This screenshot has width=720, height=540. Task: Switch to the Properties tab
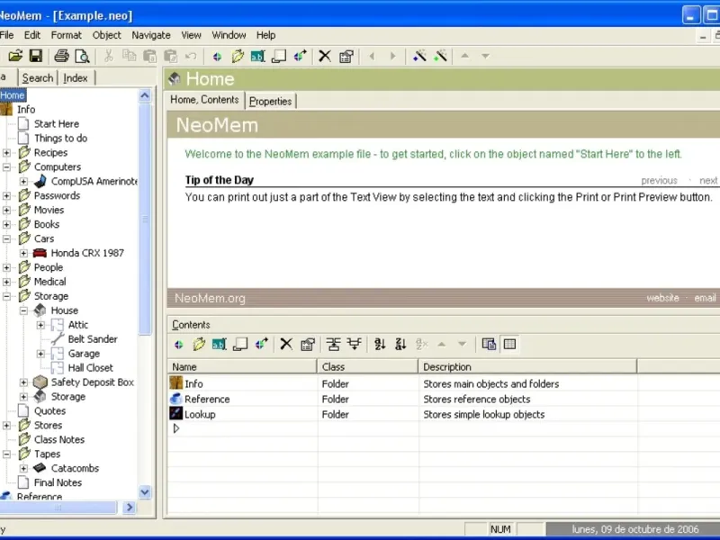[x=270, y=101]
